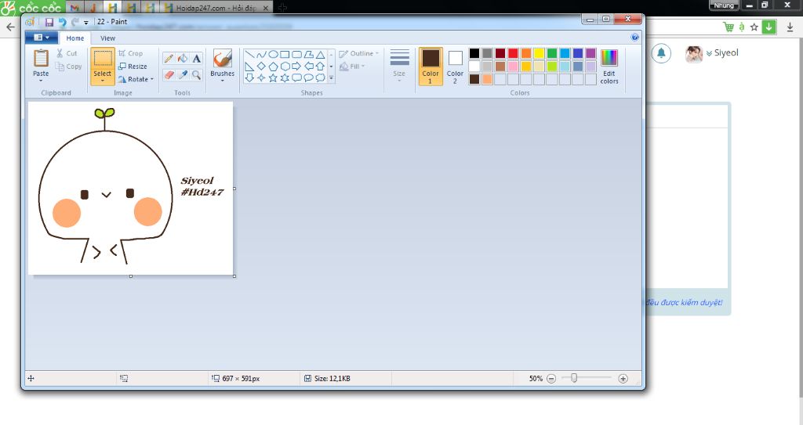Open the Customize Quick Access Toolbar arrow
Screen dimensions: 803x425
(86, 23)
